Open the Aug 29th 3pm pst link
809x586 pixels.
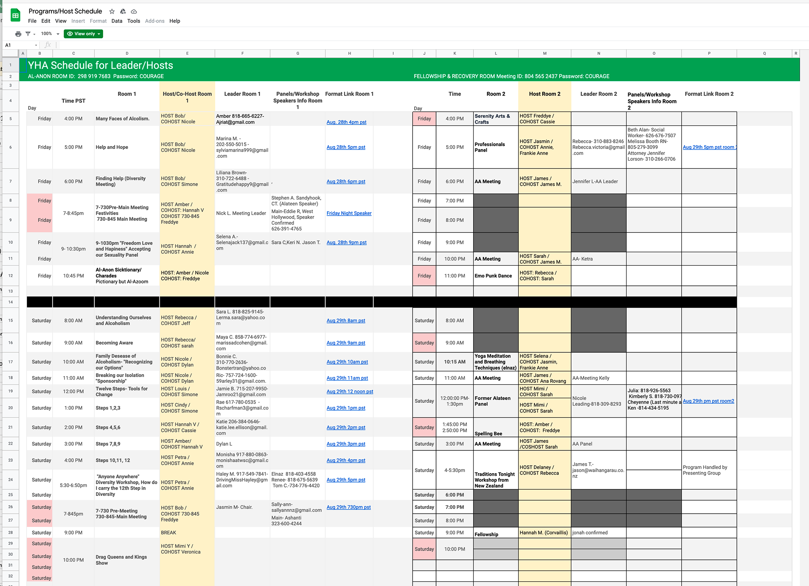tap(346, 444)
